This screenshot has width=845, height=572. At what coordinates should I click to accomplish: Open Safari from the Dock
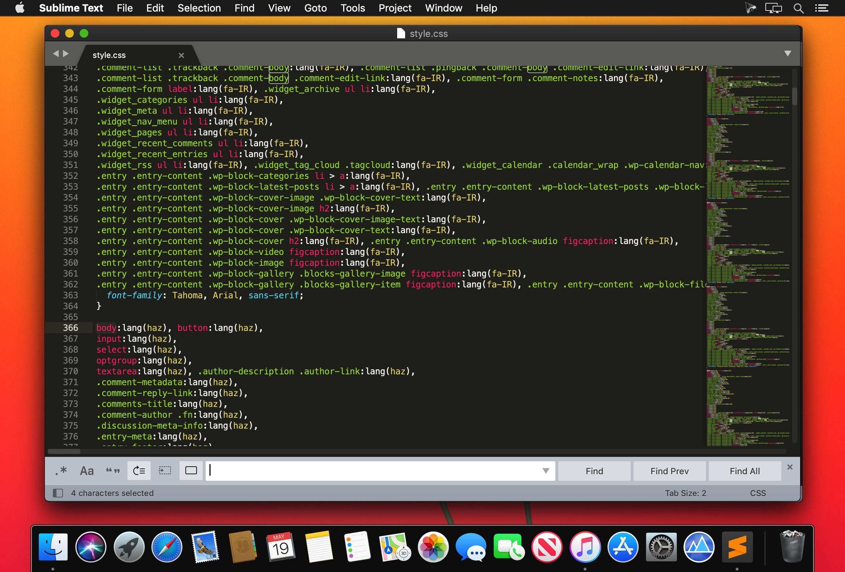[x=166, y=547]
